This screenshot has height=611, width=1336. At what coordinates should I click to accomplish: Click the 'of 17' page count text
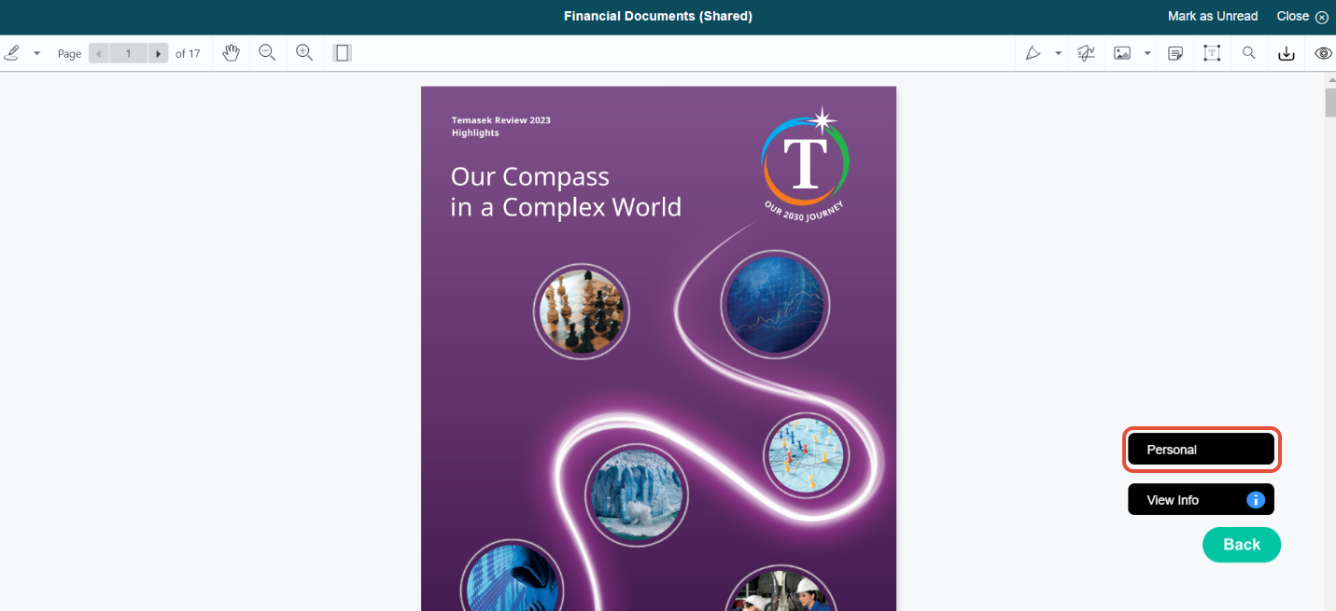click(x=188, y=53)
